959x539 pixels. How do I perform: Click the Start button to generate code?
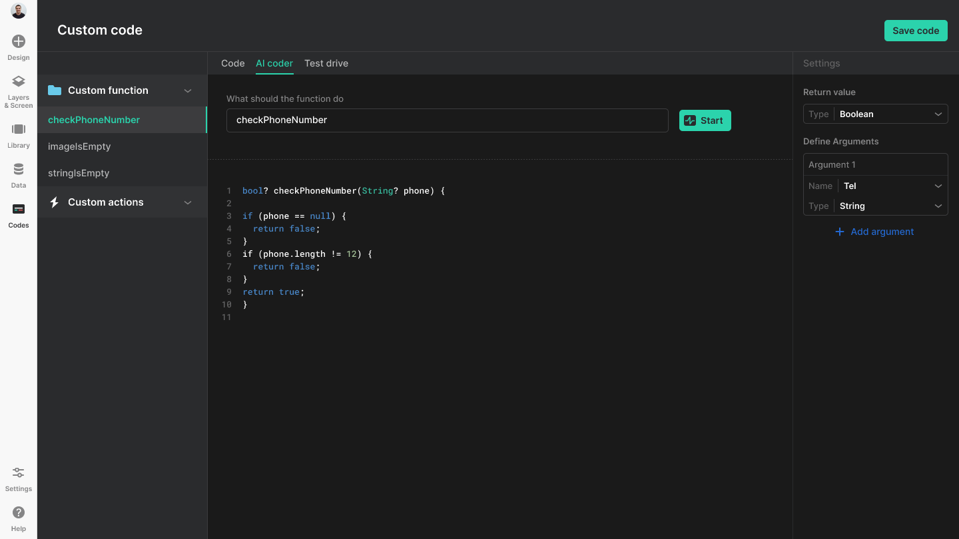click(x=705, y=120)
